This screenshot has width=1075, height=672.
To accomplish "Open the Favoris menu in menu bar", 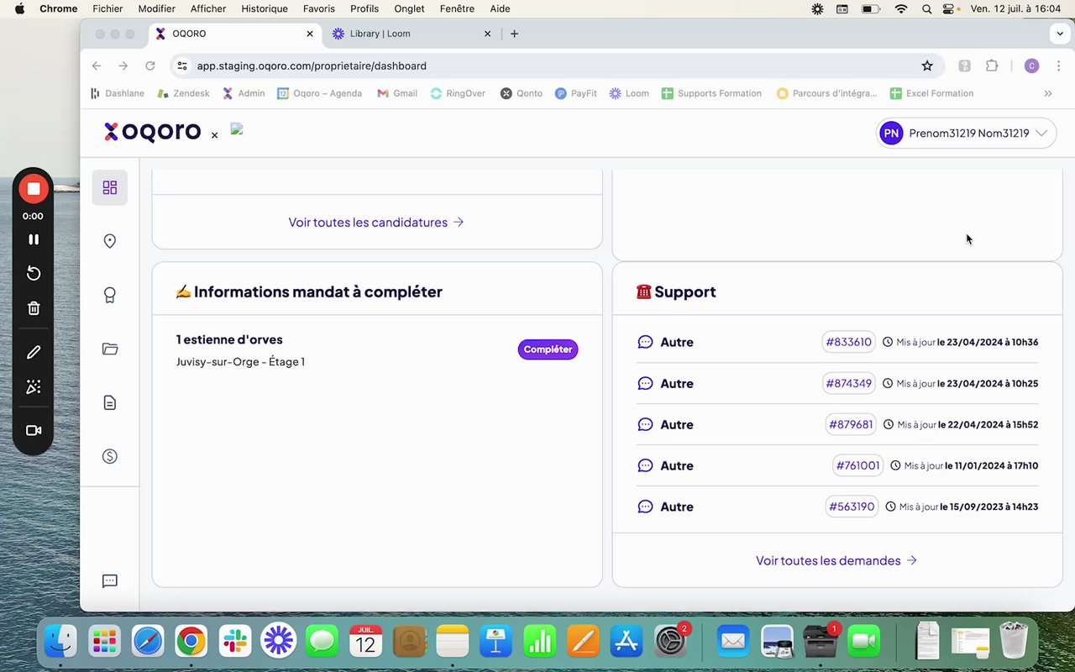I will 319,8.
